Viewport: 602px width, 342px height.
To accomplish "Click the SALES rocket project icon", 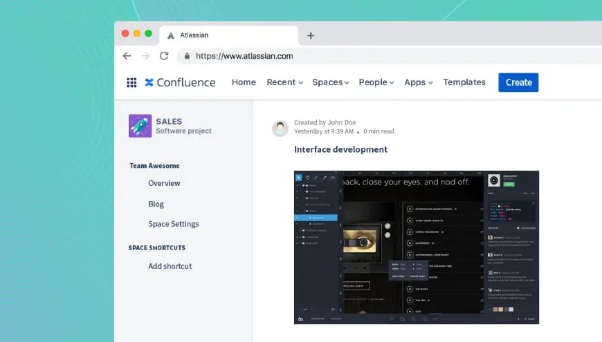I will [140, 126].
